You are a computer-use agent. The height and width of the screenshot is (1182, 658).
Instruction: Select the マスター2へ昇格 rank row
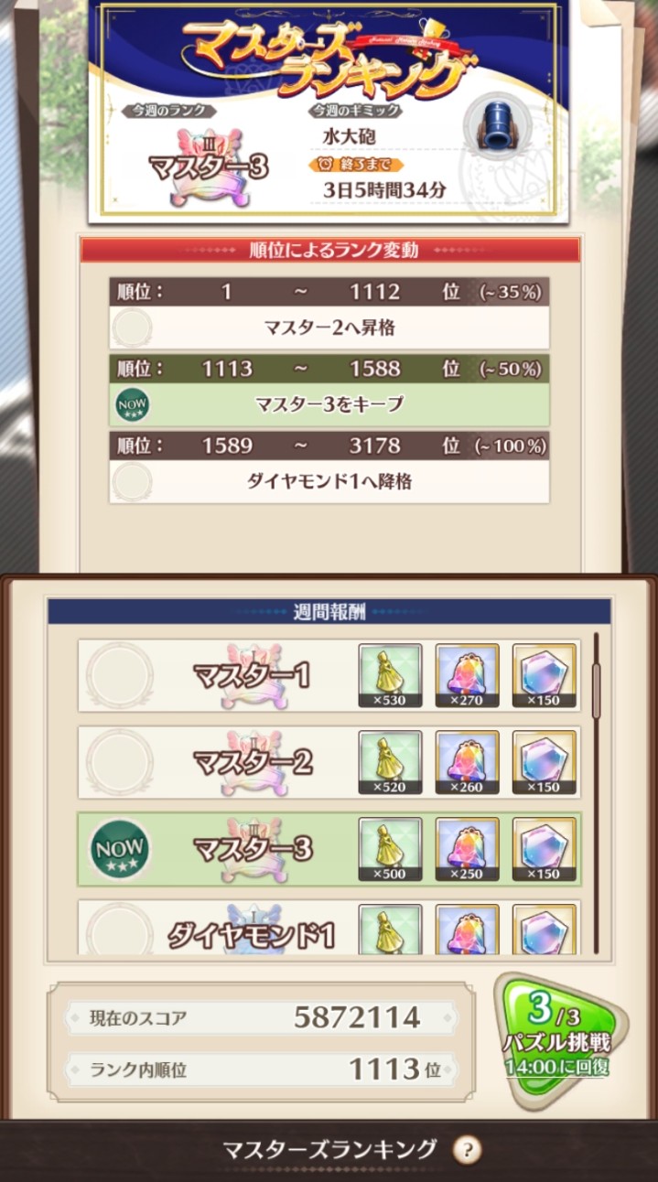pyautogui.click(x=329, y=313)
